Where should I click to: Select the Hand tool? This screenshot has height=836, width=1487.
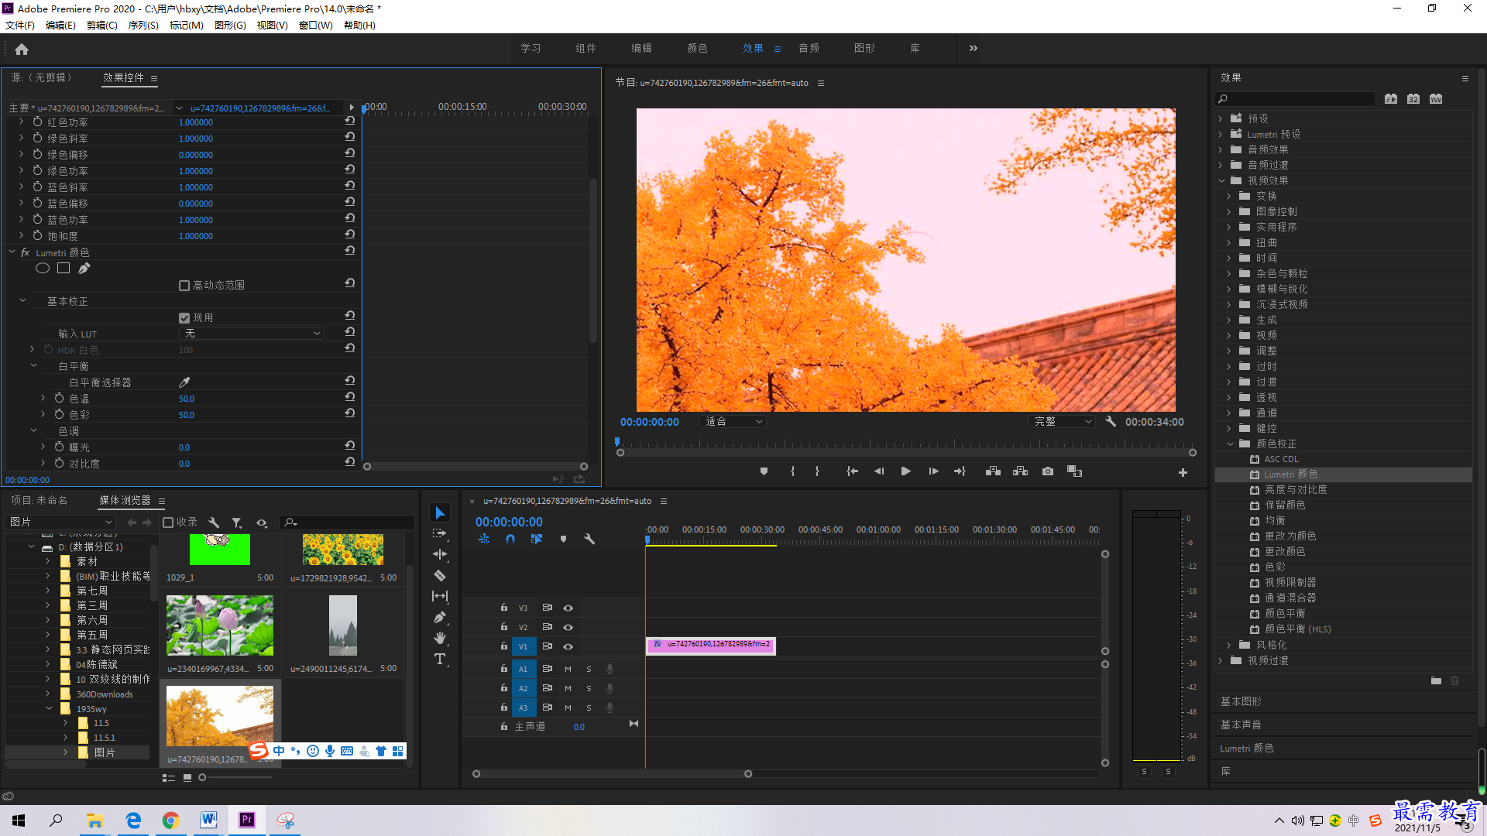coord(439,638)
